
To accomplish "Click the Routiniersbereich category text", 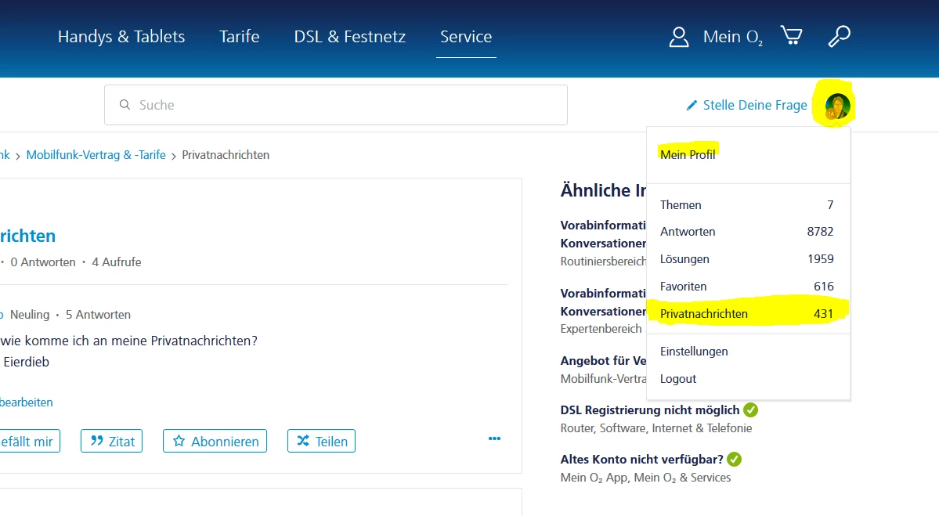I will [x=603, y=262].
